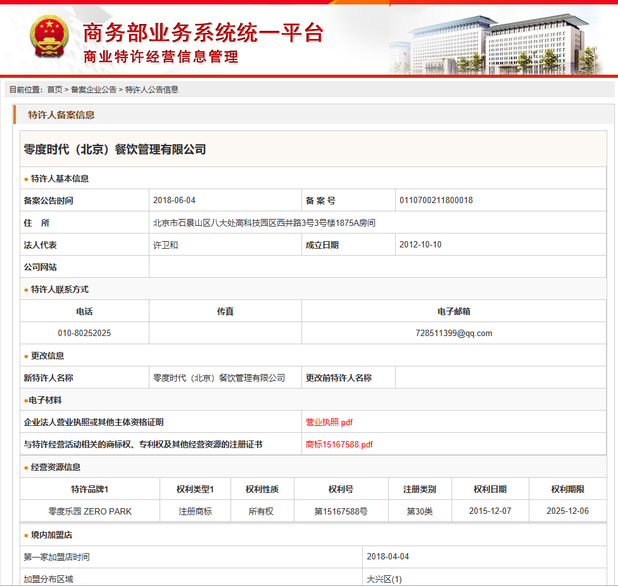Click the 第一家加盟店时间 label
The height and width of the screenshot is (586, 618).
[57, 557]
